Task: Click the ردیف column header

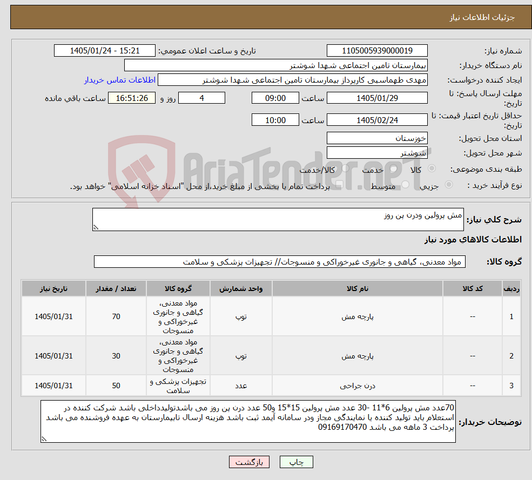Action: tap(511, 288)
